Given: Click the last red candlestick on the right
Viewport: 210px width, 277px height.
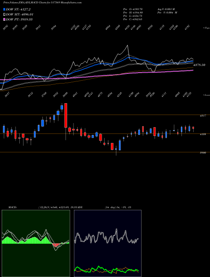Looking at the screenshot, I should [x=193, y=128].
